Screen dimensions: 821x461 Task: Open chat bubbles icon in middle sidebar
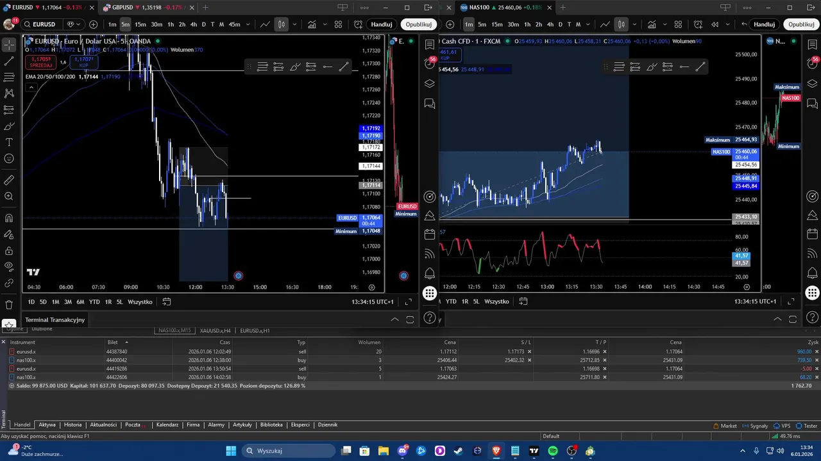pyautogui.click(x=430, y=103)
